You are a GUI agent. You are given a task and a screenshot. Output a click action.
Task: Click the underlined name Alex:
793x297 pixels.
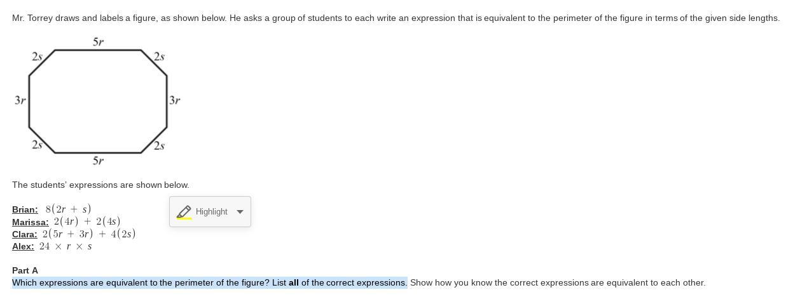tap(23, 246)
